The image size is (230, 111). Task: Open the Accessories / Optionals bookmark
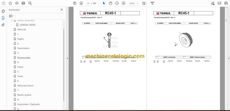[28, 104]
